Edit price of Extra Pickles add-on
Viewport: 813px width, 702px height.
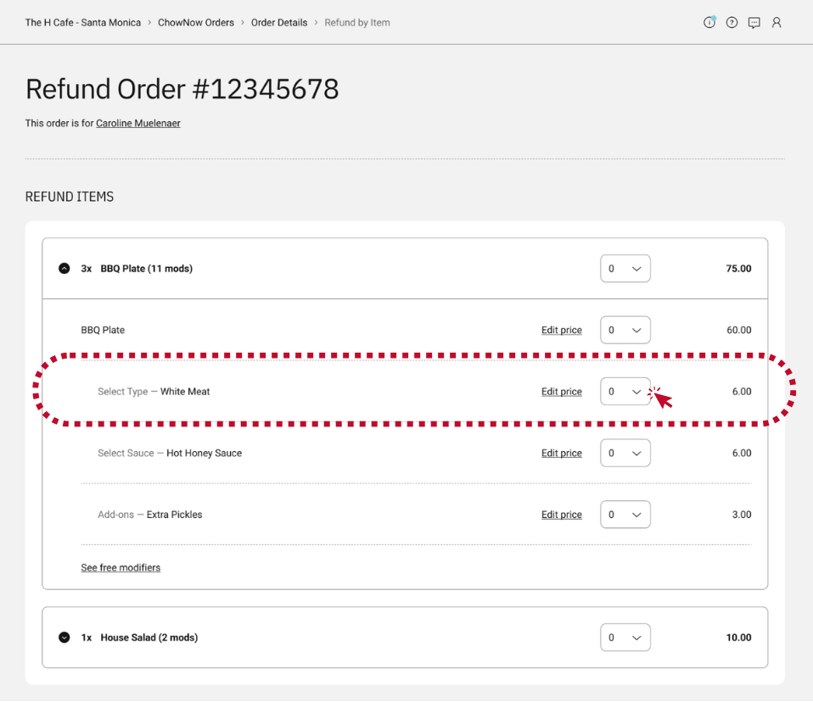[562, 515]
